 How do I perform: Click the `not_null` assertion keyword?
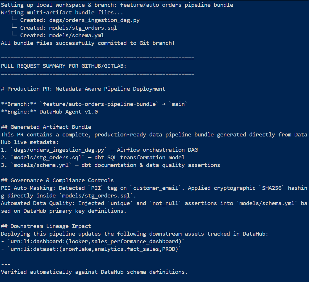[x=165, y=203]
